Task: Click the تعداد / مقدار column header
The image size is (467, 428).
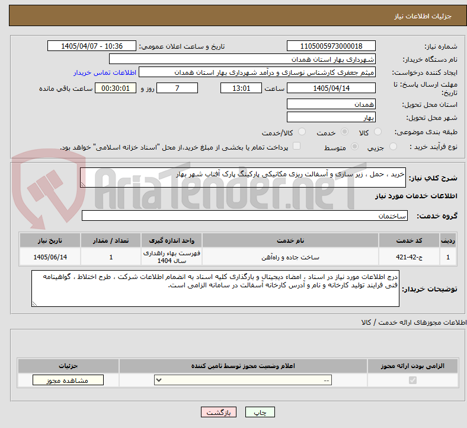Action: pos(111,240)
